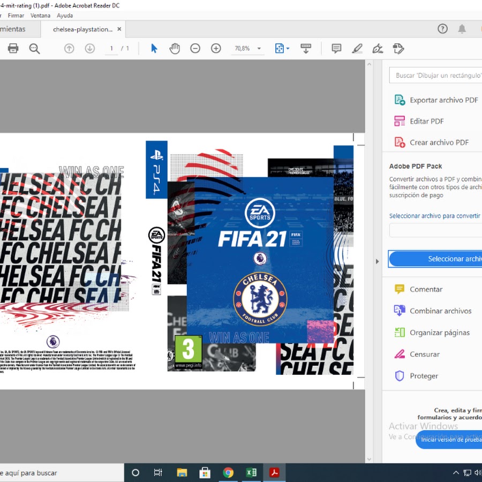
Task: Click Iniciar versión de prueba button
Action: click(x=449, y=440)
